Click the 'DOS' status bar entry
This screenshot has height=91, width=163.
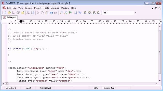click(96, 88)
